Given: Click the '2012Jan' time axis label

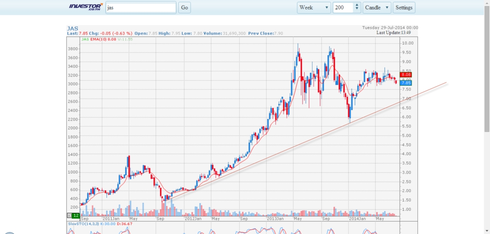Looking at the screenshot, I should point(193,219).
